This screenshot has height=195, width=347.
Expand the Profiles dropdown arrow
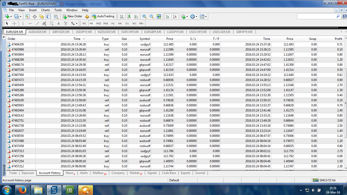coord(20,17)
